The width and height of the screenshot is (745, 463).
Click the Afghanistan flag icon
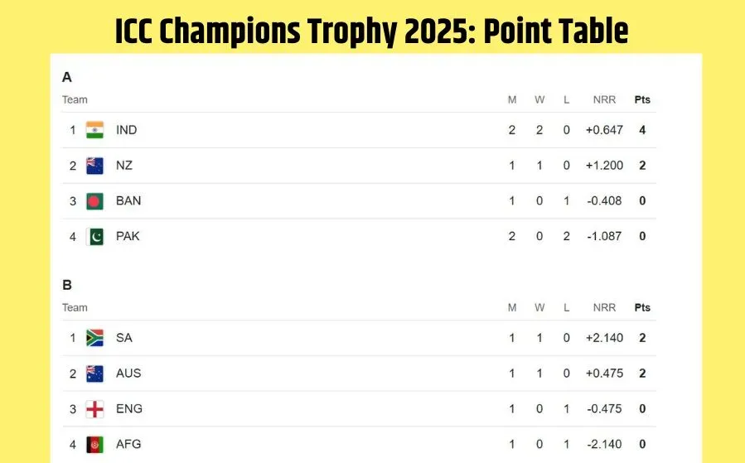94,445
